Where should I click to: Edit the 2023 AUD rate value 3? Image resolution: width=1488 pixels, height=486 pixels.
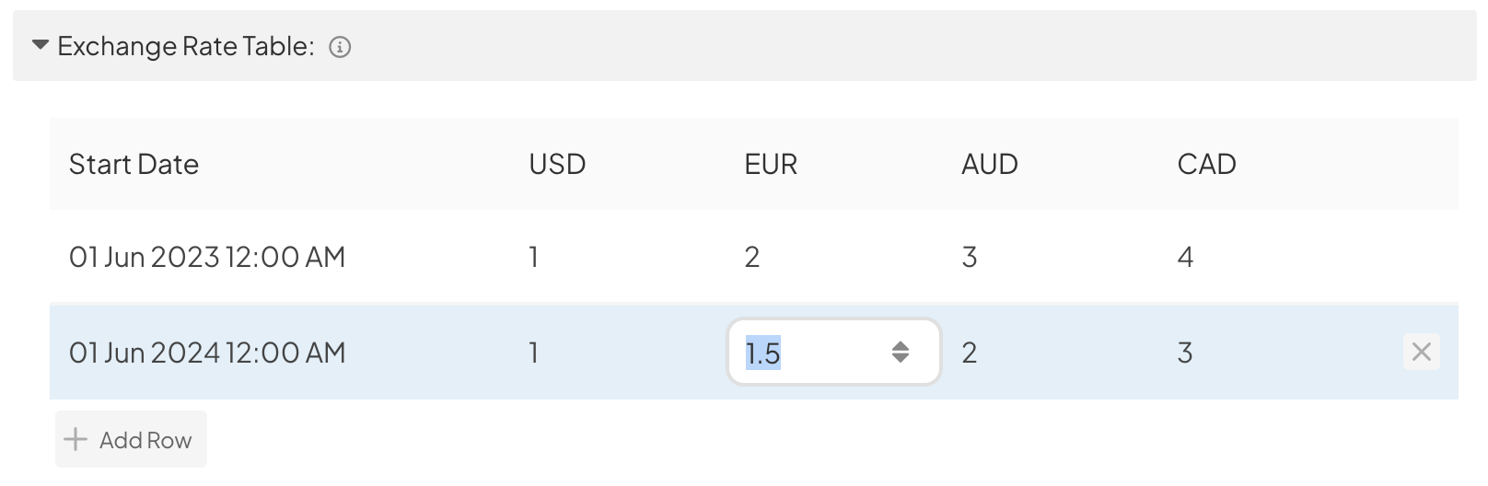970,257
